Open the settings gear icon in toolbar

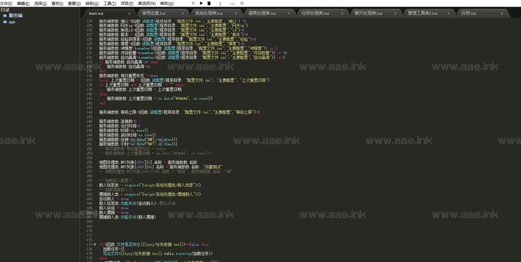242,3
